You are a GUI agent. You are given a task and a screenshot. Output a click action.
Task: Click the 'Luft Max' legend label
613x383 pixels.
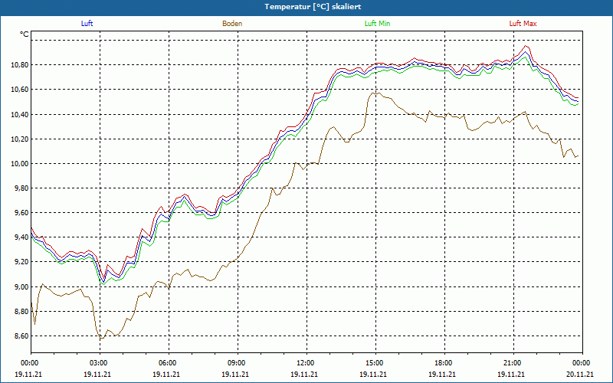tap(523, 24)
